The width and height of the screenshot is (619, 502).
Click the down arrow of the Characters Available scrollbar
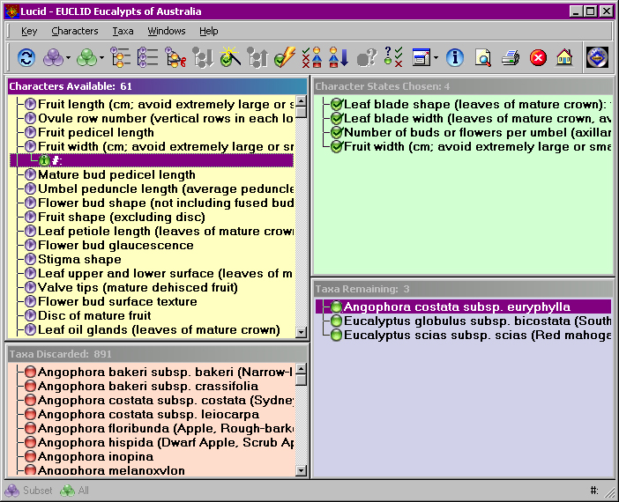[x=301, y=332]
